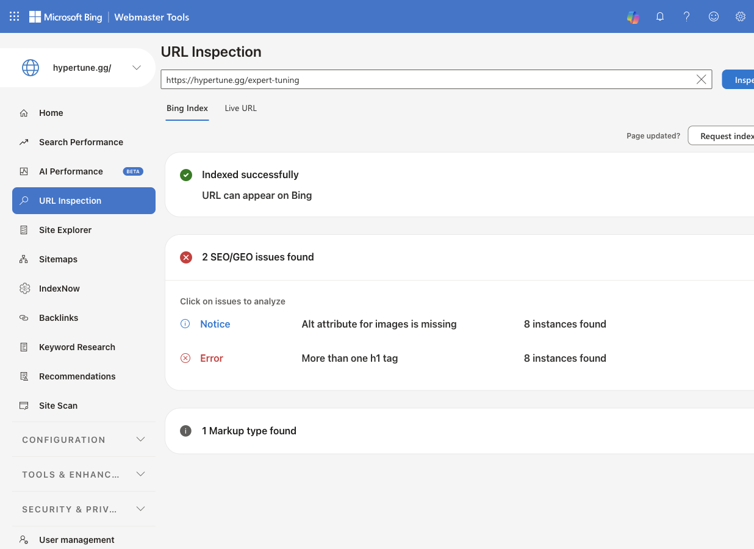
Task: Click '8 instances found' in Notice row
Action: coord(565,324)
